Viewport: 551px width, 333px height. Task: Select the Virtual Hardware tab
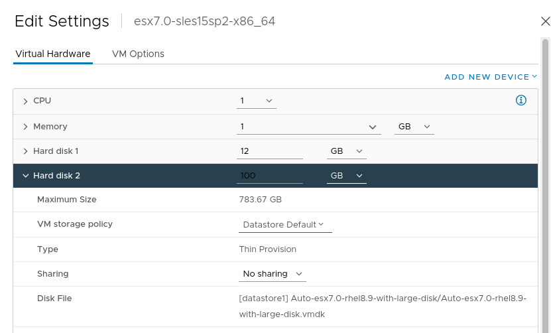53,54
